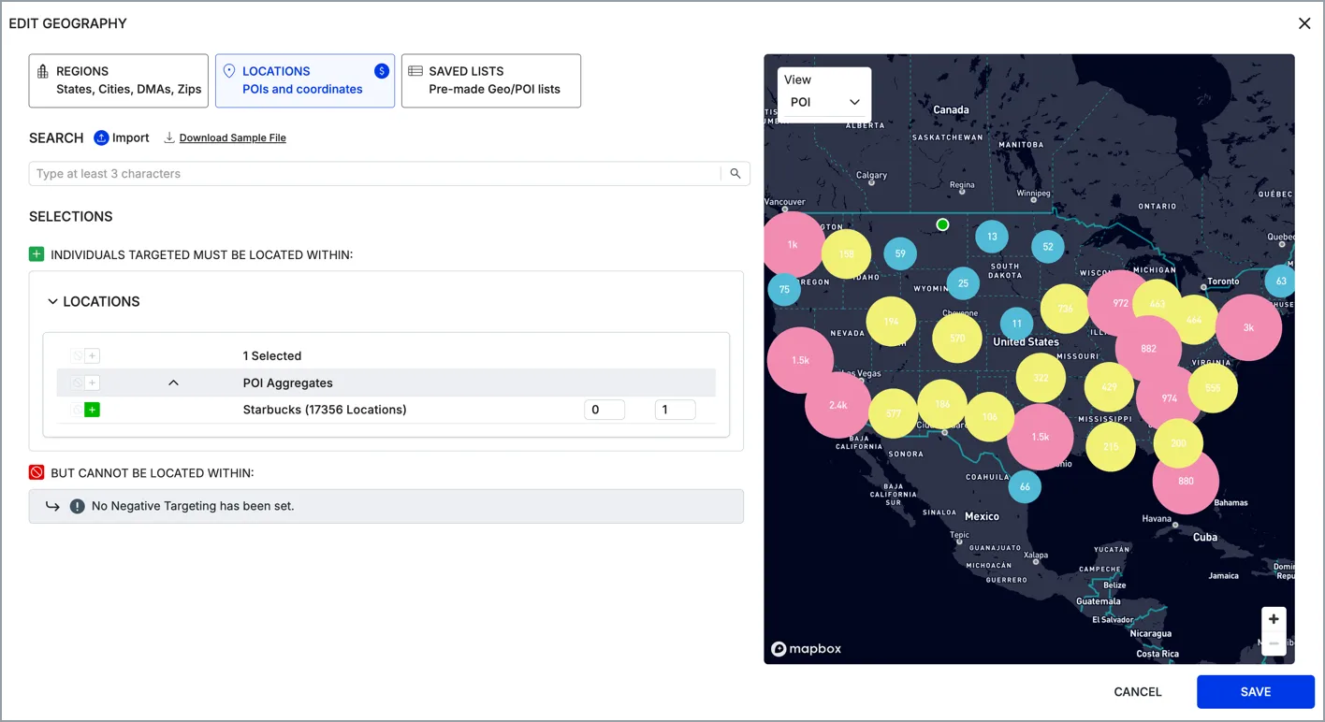Click the Import button
The width and height of the screenshot is (1325, 722).
pyautogui.click(x=122, y=137)
